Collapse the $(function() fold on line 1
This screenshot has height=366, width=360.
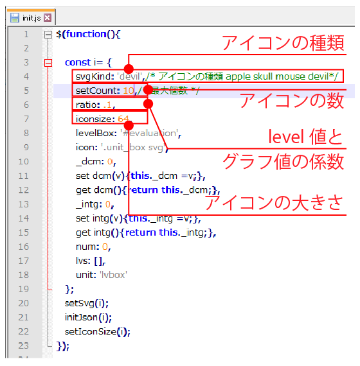coord(48,35)
